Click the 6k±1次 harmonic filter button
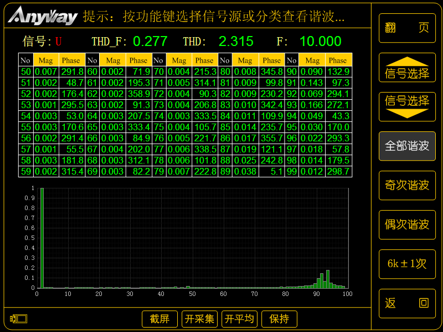This screenshot has width=443, height=332. point(406,264)
